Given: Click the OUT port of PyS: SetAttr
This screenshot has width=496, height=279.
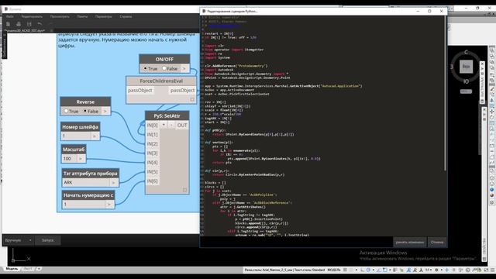Looking at the screenshot, I should [x=182, y=125].
